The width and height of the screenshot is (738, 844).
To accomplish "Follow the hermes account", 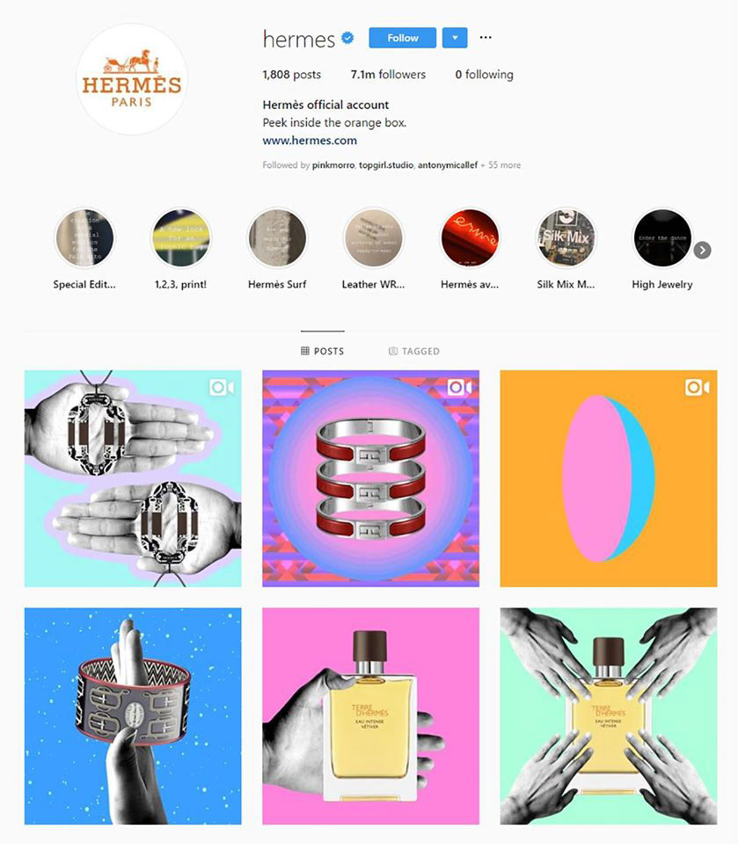I will (x=403, y=38).
